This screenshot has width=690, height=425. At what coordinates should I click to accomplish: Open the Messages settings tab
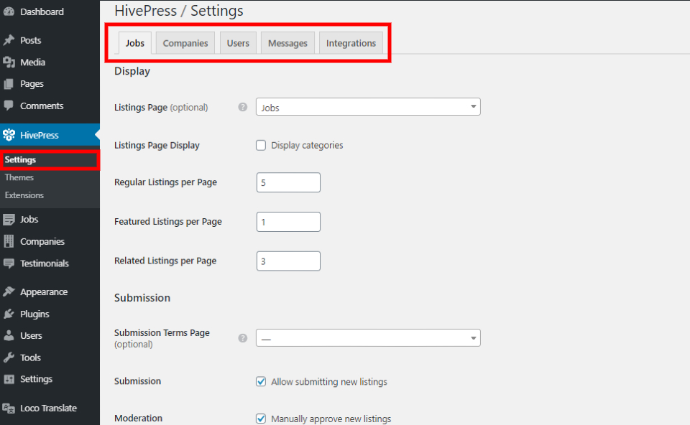(x=287, y=43)
